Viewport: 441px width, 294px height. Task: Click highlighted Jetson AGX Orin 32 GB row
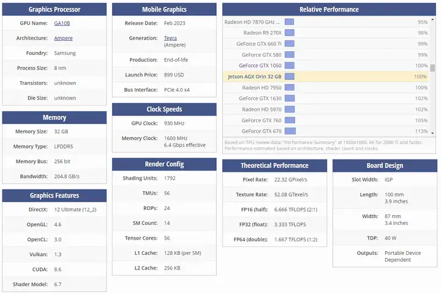(255, 76)
